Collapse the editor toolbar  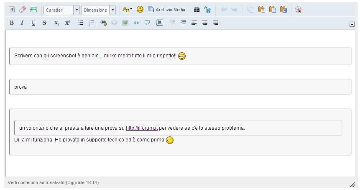(x=352, y=24)
